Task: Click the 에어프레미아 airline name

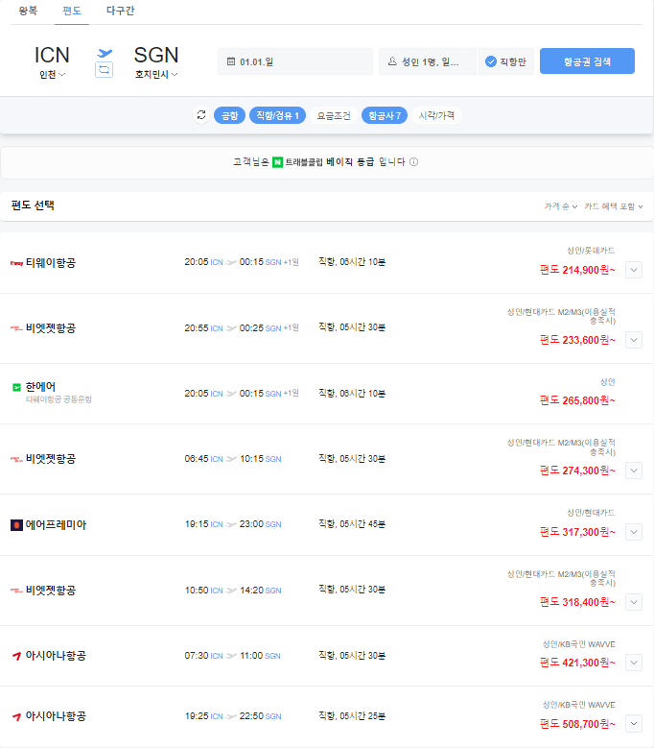Action: pos(56,525)
